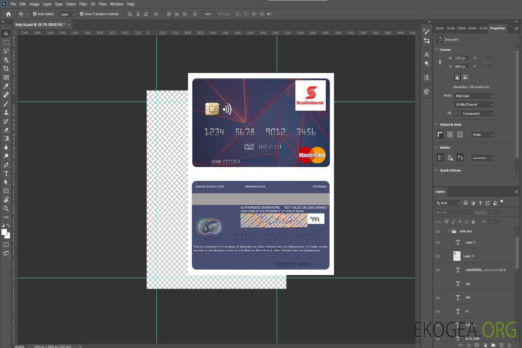Open the Glyphs panel icon

pos(426,78)
